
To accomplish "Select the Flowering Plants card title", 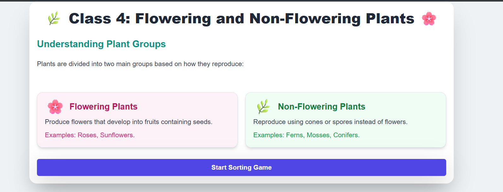I will click(104, 106).
